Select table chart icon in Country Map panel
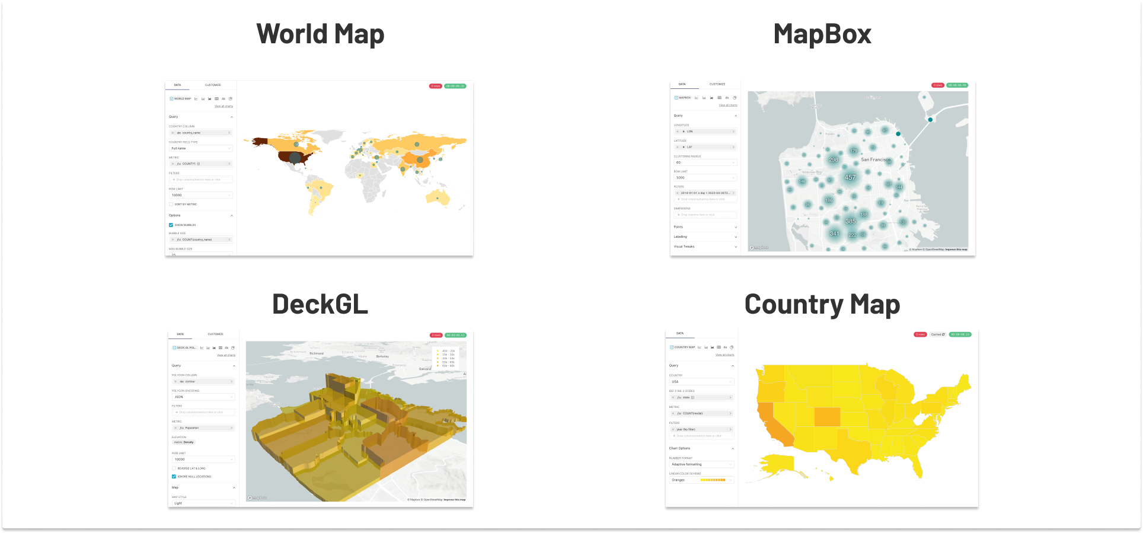This screenshot has height=533, width=1143. coord(719,347)
